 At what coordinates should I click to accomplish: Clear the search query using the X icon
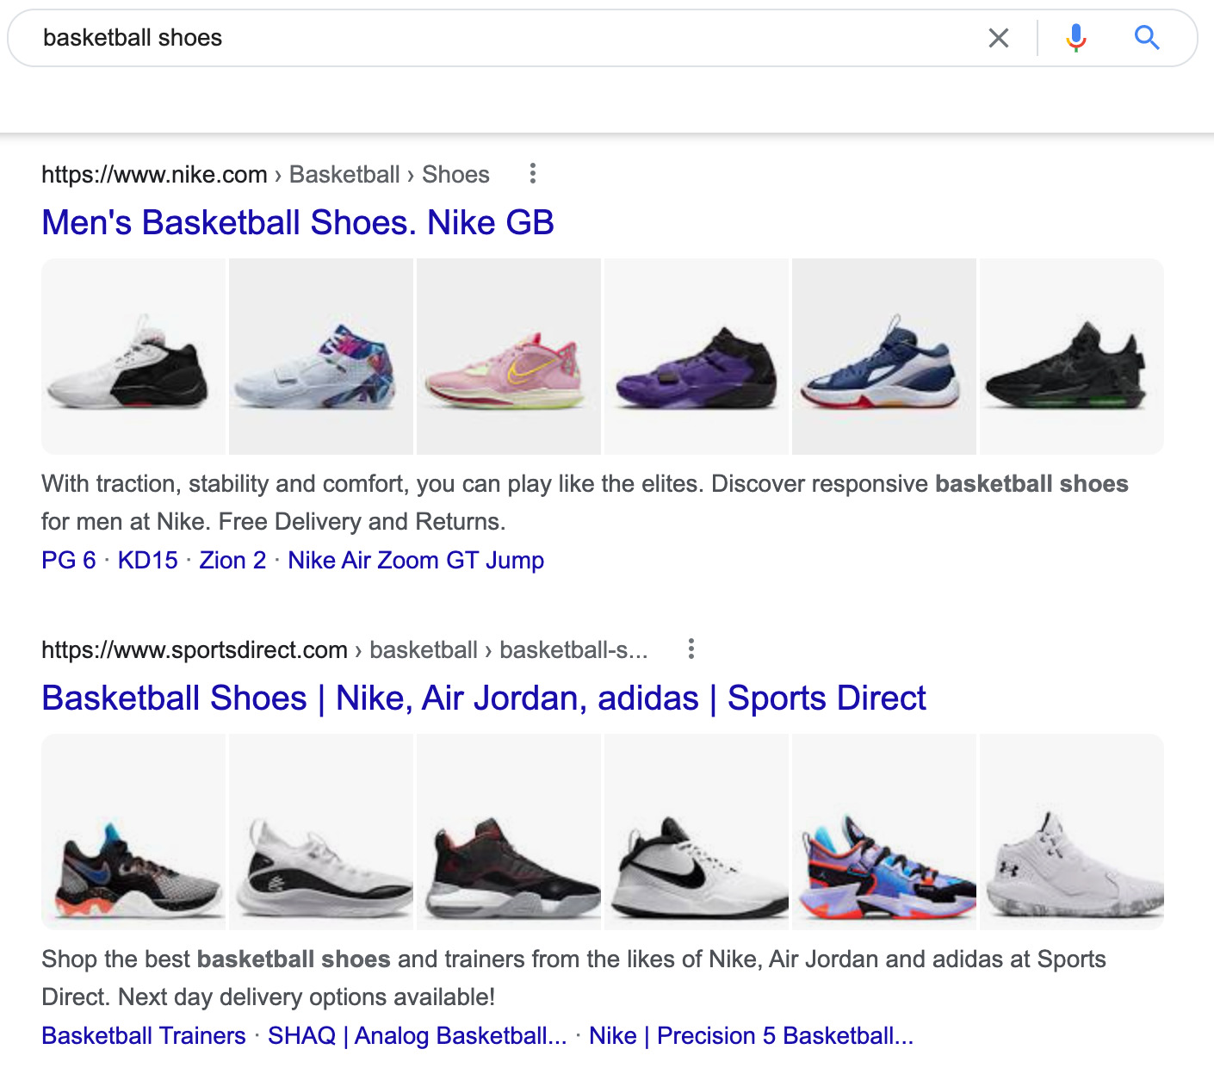pos(998,38)
